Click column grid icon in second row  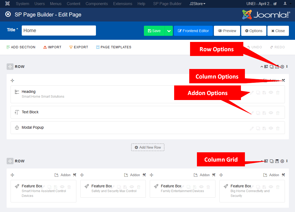coord(266,161)
